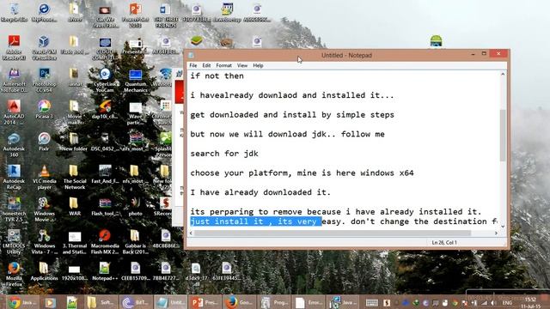Image resolution: width=550 pixels, height=309 pixels.
Task: Switch to the BitTorrent taskbar button
Action: [x=136, y=302]
